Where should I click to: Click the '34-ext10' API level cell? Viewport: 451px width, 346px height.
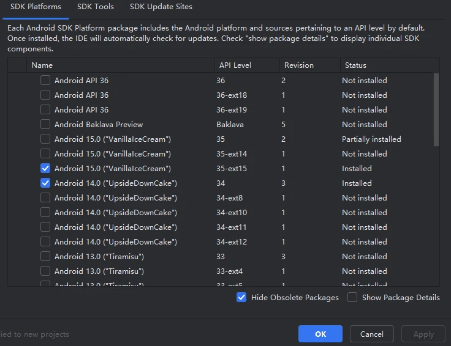click(232, 213)
